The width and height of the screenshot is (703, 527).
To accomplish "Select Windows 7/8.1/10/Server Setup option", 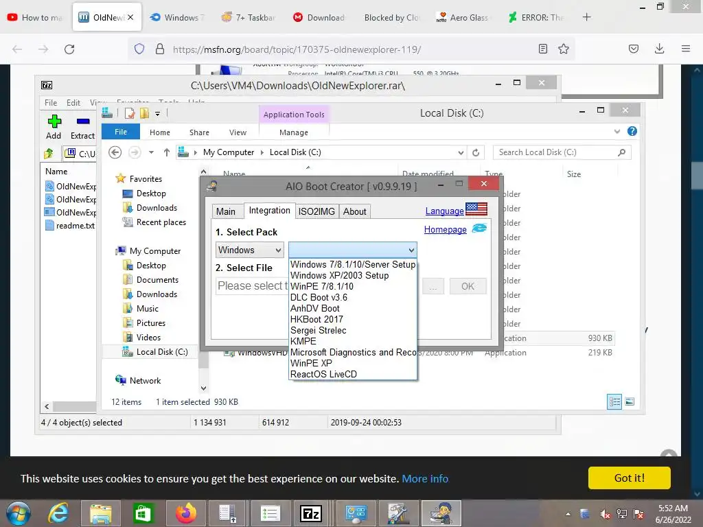I will [x=353, y=264].
